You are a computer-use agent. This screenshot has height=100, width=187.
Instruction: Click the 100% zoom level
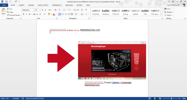tap(184, 99)
